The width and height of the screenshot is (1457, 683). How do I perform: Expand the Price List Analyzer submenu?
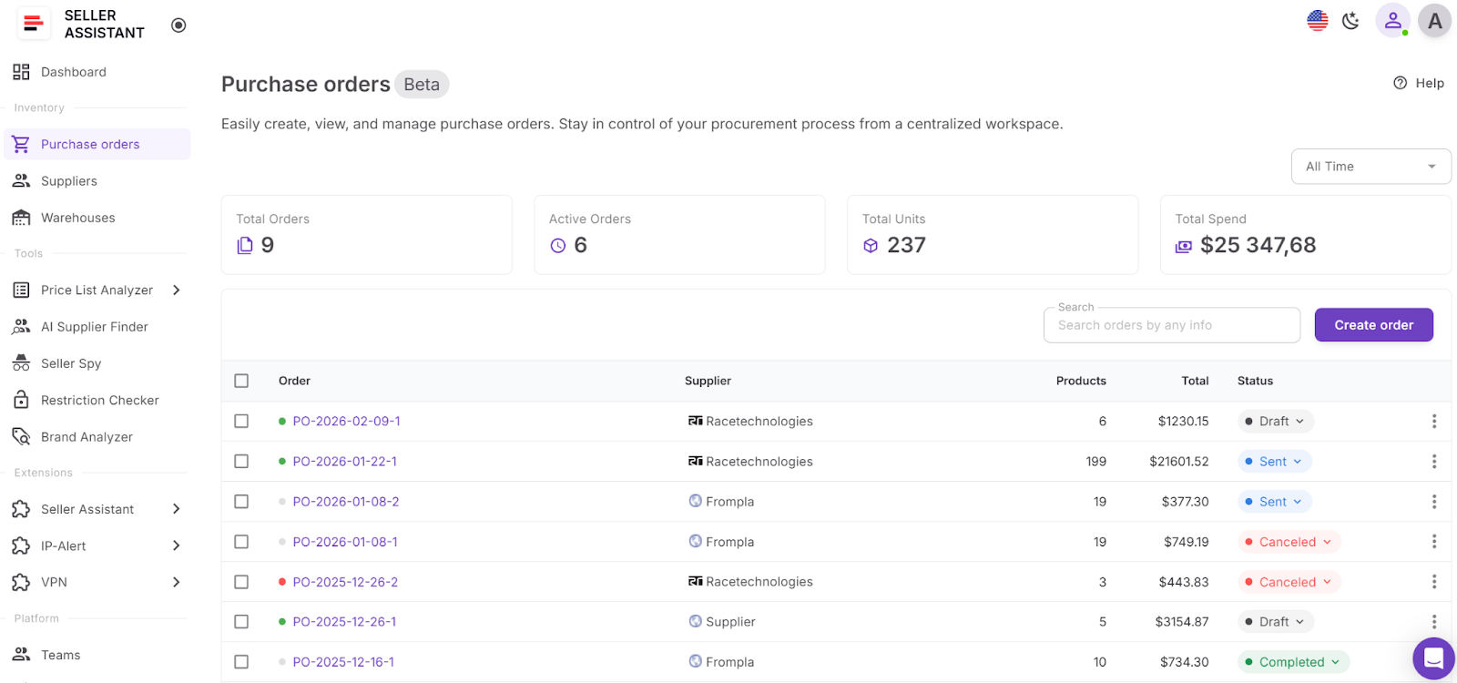coord(177,291)
